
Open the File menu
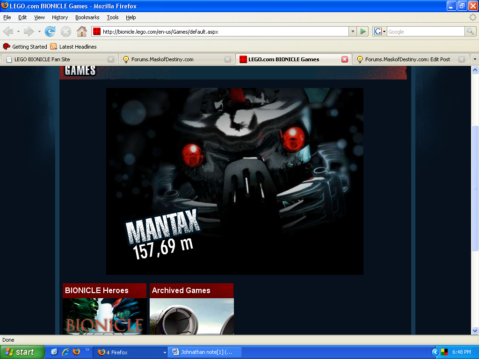[x=7, y=17]
